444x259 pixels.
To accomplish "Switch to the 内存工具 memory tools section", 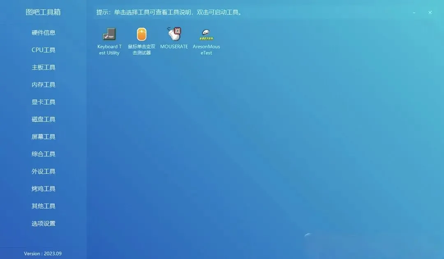I will (43, 84).
